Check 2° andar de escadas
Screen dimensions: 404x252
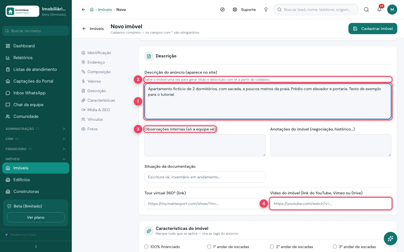tap(272, 247)
